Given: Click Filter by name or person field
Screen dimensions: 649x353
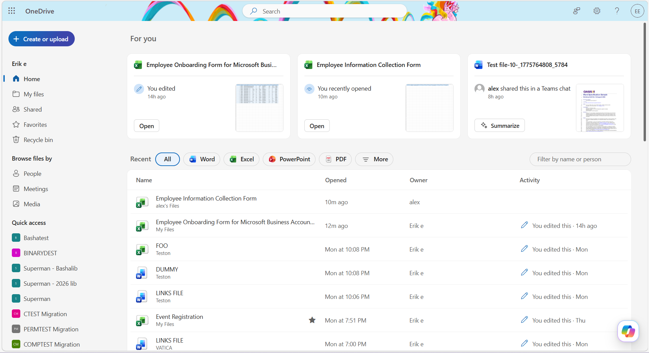Looking at the screenshot, I should coord(580,159).
